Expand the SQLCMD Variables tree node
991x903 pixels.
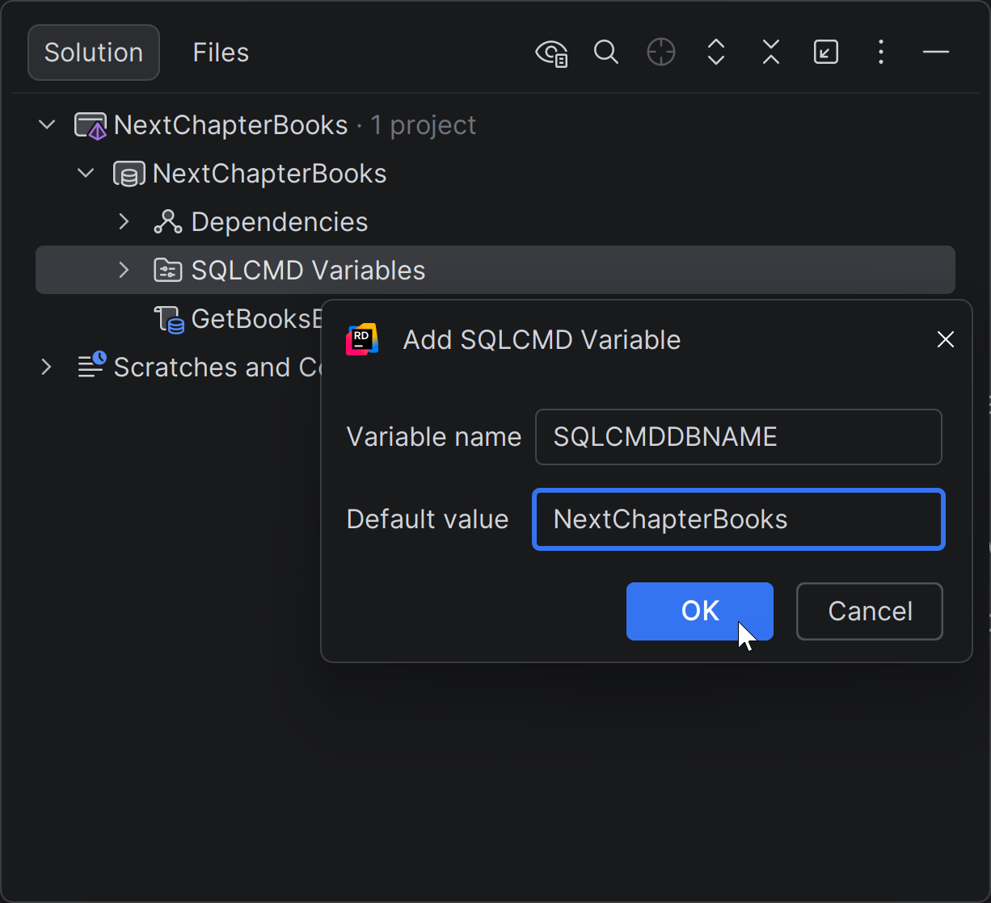coord(124,270)
